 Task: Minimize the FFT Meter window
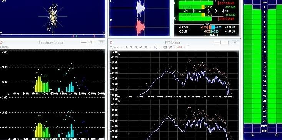(217, 42)
